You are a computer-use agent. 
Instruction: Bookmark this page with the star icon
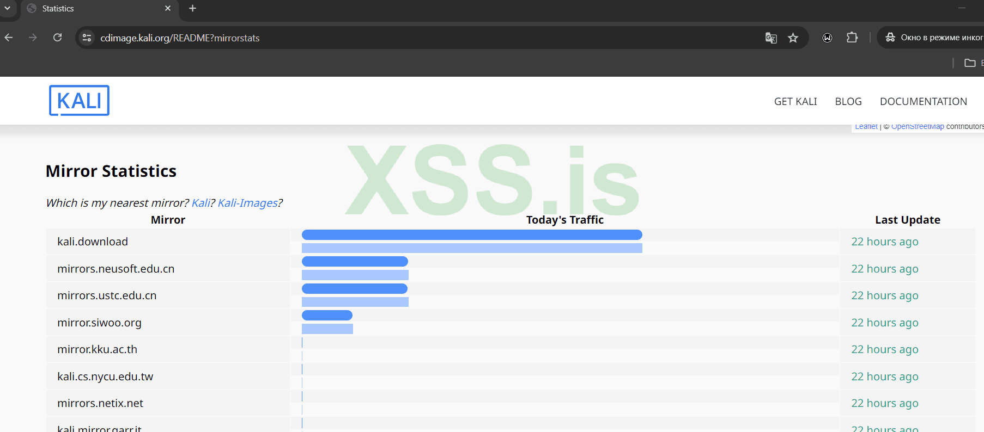tap(793, 38)
